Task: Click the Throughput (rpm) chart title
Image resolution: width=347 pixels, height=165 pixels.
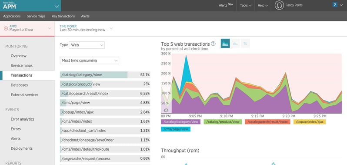Action: tap(180, 151)
